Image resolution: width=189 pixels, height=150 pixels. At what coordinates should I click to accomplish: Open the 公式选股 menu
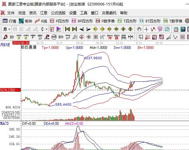[x=58, y=13]
